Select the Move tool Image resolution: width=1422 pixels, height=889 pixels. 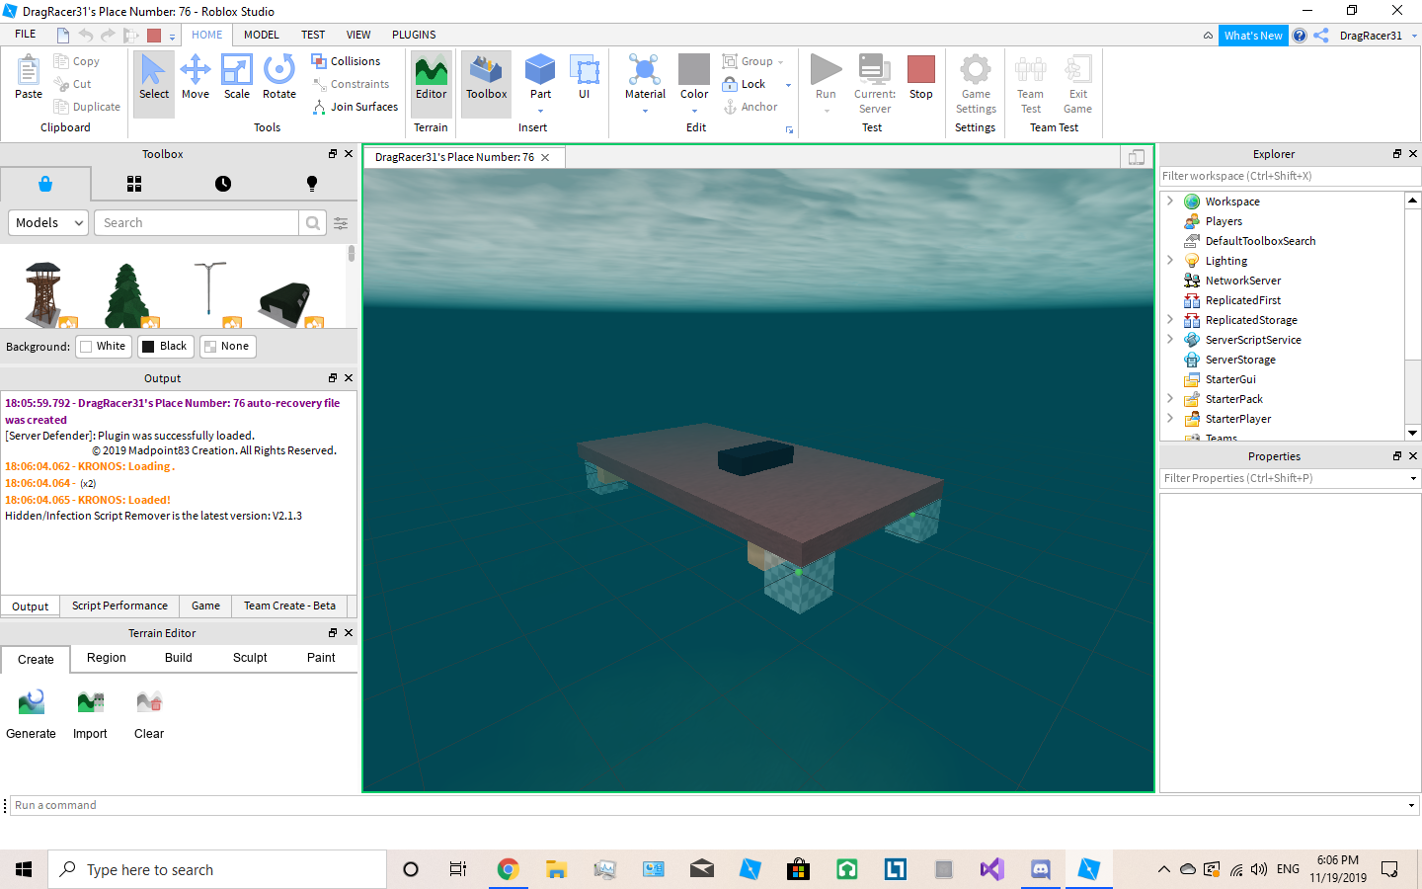point(196,77)
